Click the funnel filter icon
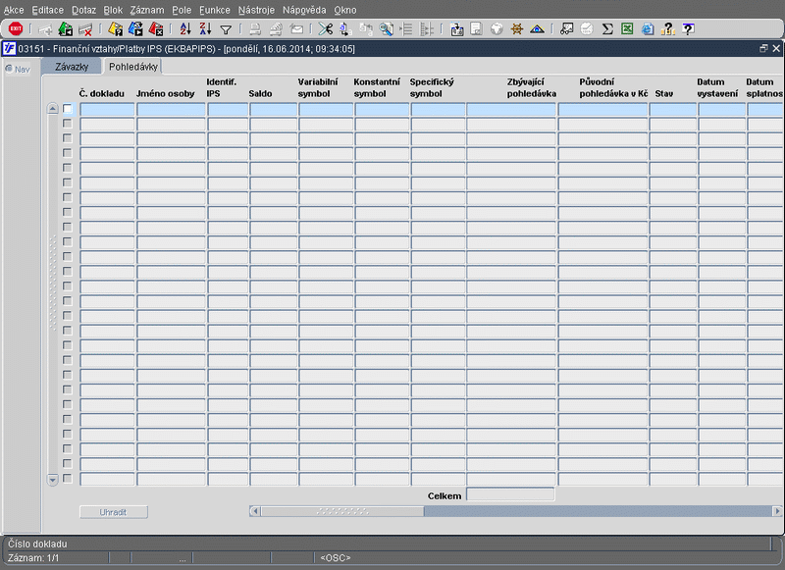 (x=226, y=30)
